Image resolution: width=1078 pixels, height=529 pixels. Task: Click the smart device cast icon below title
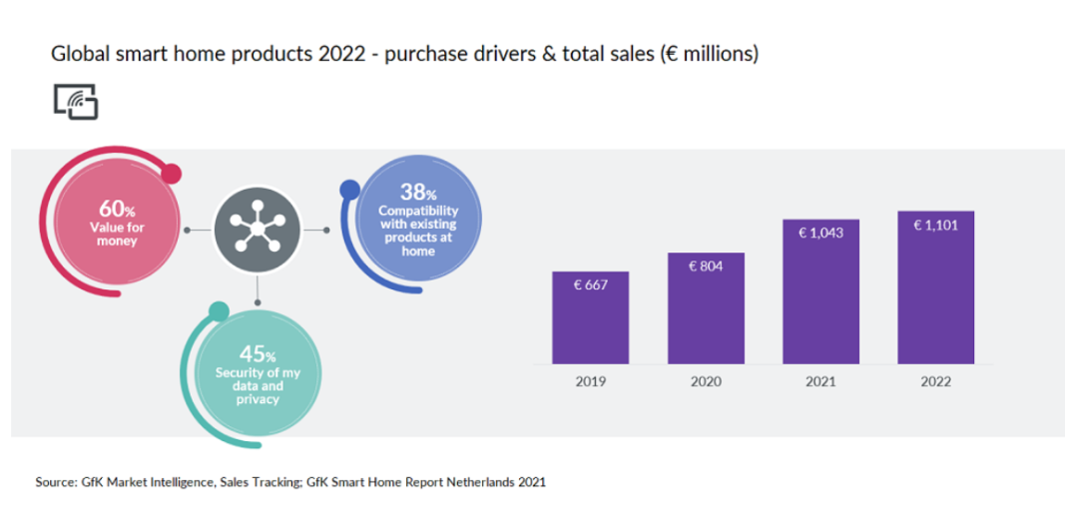click(x=76, y=102)
